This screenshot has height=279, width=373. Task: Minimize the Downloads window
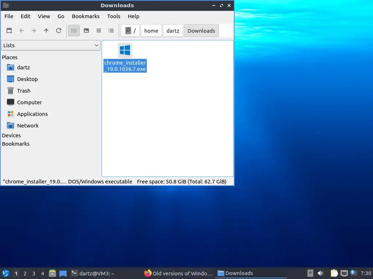coord(214,5)
